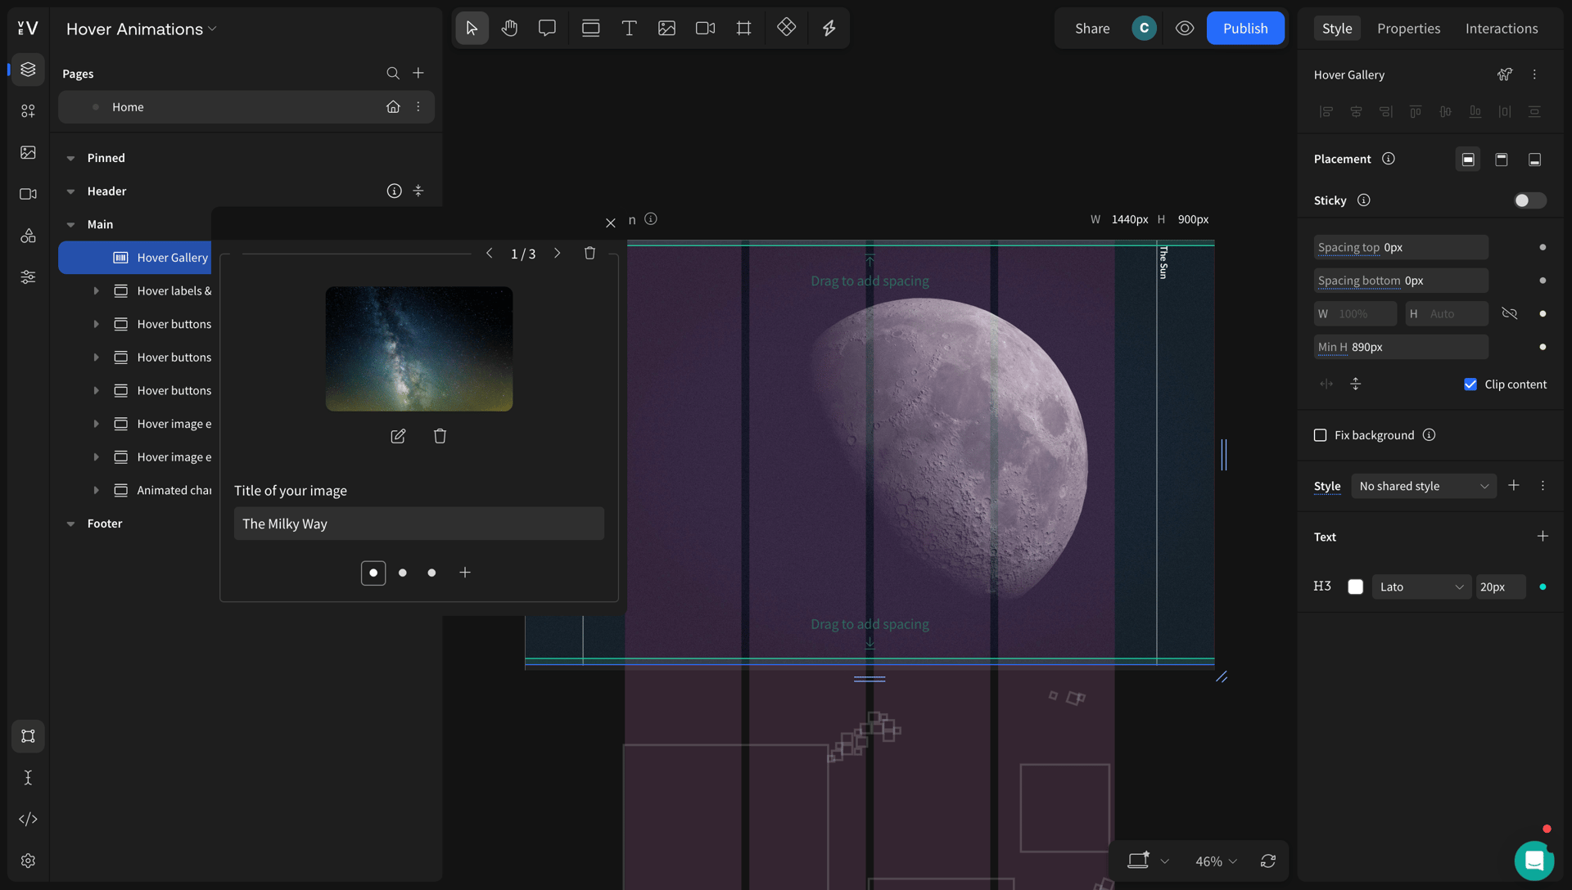
Task: Open the 46% zoom dropdown
Action: click(x=1216, y=861)
